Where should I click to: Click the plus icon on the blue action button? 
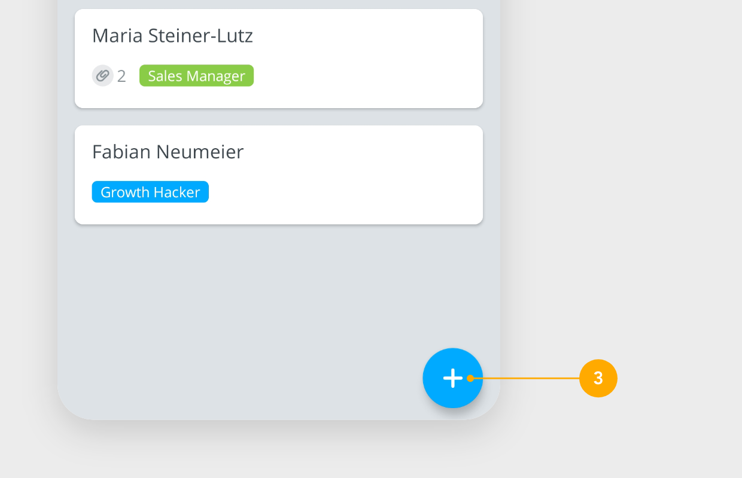point(452,378)
